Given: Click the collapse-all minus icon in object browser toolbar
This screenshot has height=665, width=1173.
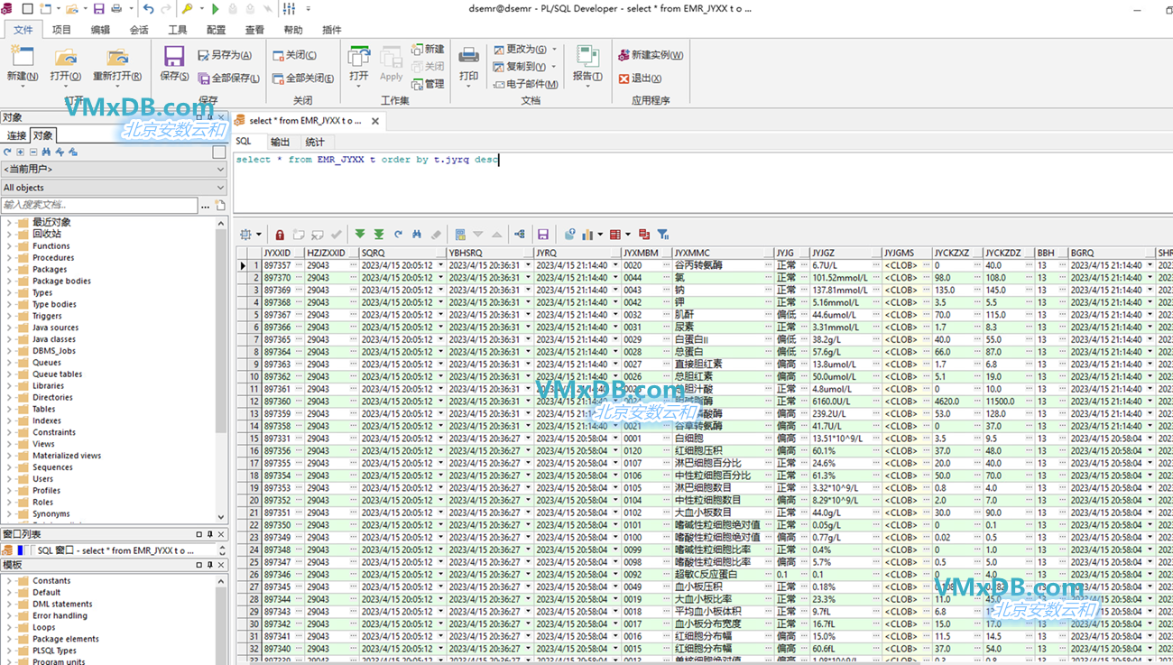Looking at the screenshot, I should pyautogui.click(x=33, y=152).
